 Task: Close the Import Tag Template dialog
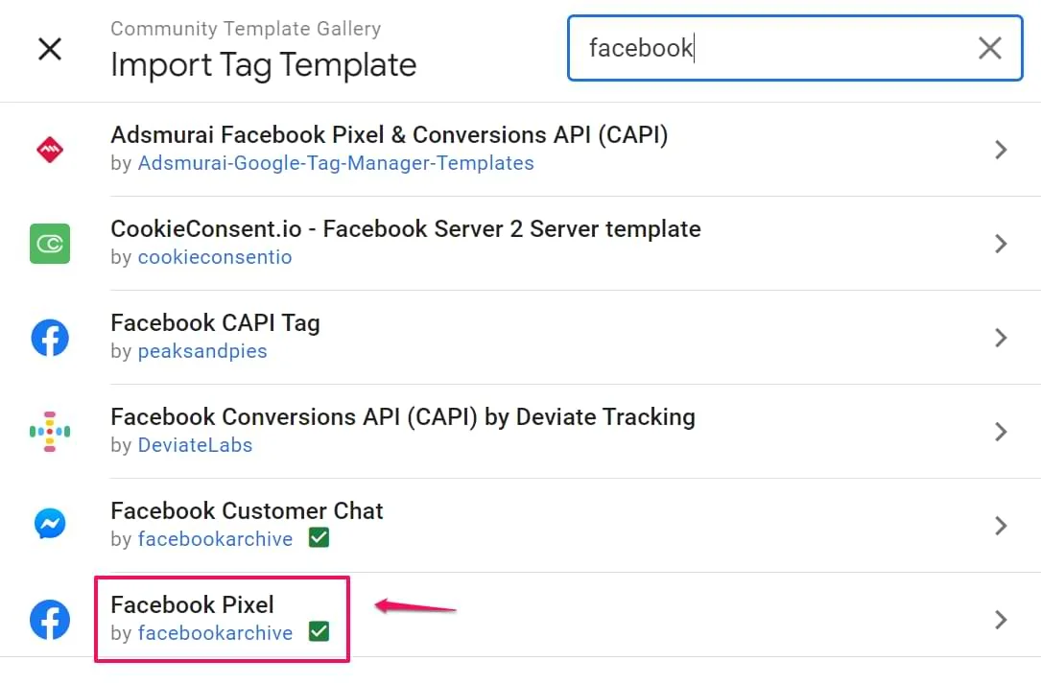point(49,49)
